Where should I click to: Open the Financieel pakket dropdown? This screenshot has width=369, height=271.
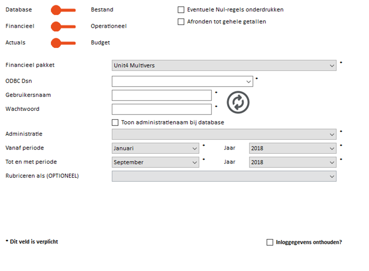[224, 65]
